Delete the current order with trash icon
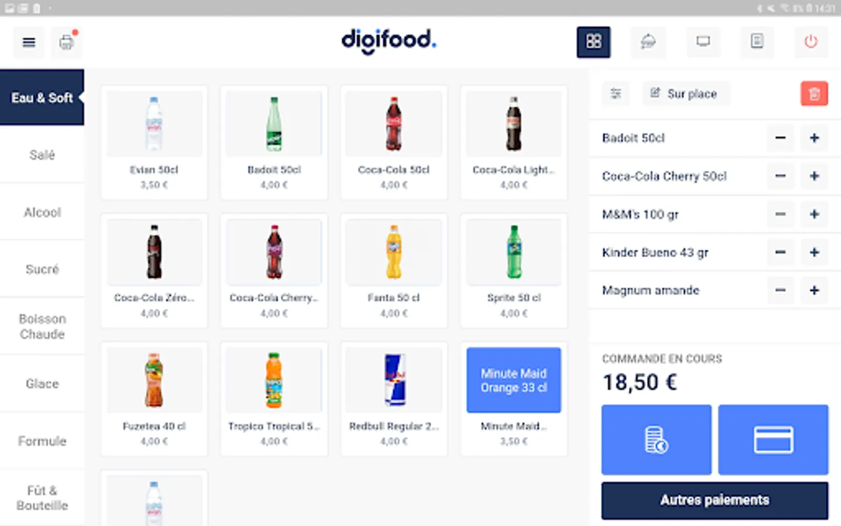 click(x=814, y=94)
